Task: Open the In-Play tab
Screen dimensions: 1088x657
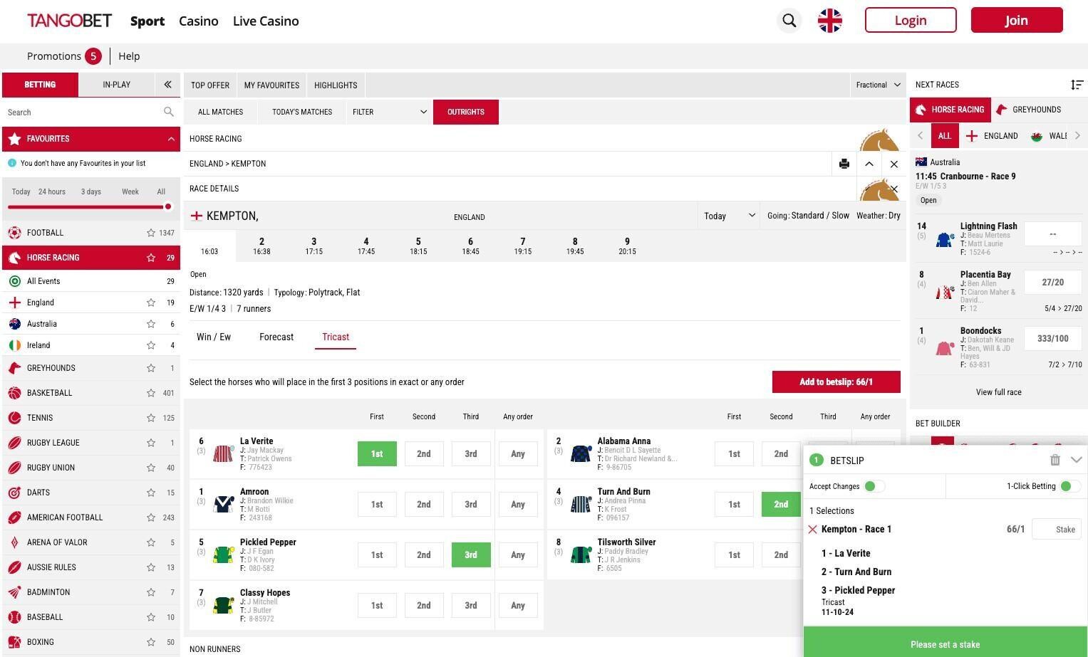Action: pos(116,85)
